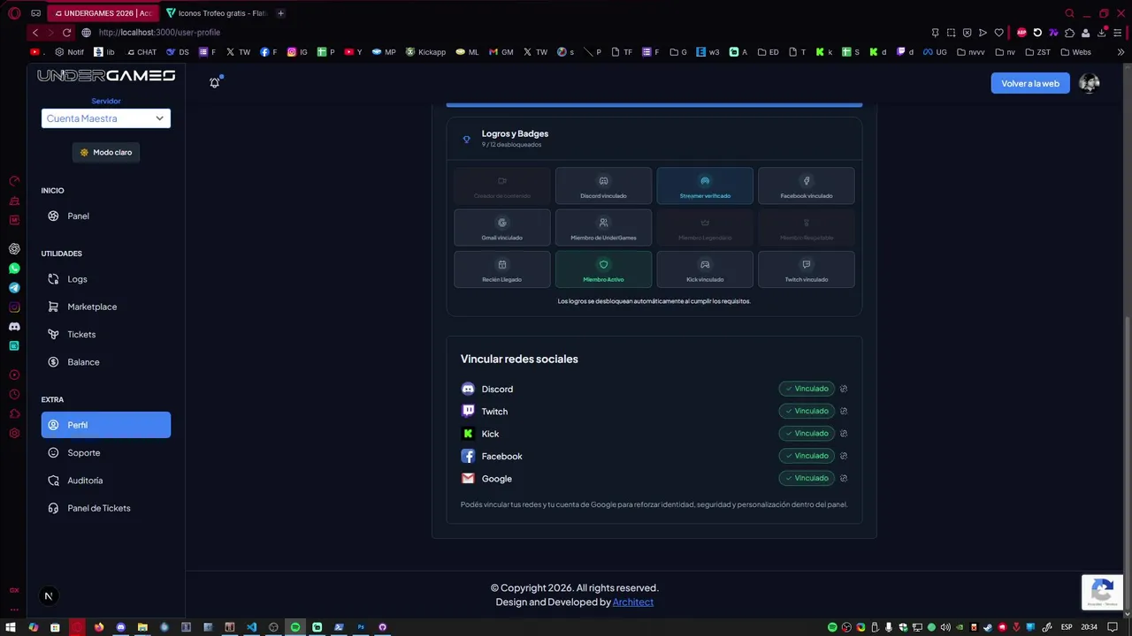The width and height of the screenshot is (1132, 636).
Task: Click the reCAPTCHA badge
Action: coord(1102,592)
